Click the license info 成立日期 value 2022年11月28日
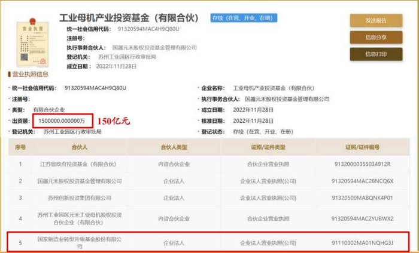This screenshot has width=419, height=253. click(253, 110)
